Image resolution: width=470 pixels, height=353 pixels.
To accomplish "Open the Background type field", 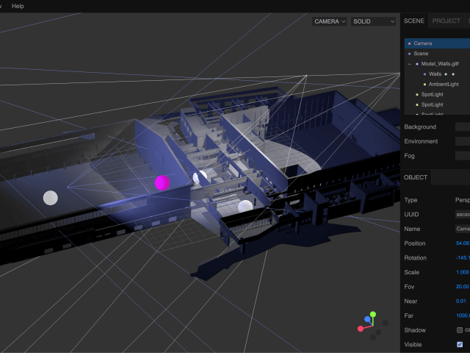I will point(463,126).
